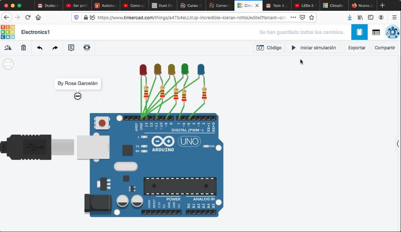Rename the project Electronics1

[x=36, y=32]
